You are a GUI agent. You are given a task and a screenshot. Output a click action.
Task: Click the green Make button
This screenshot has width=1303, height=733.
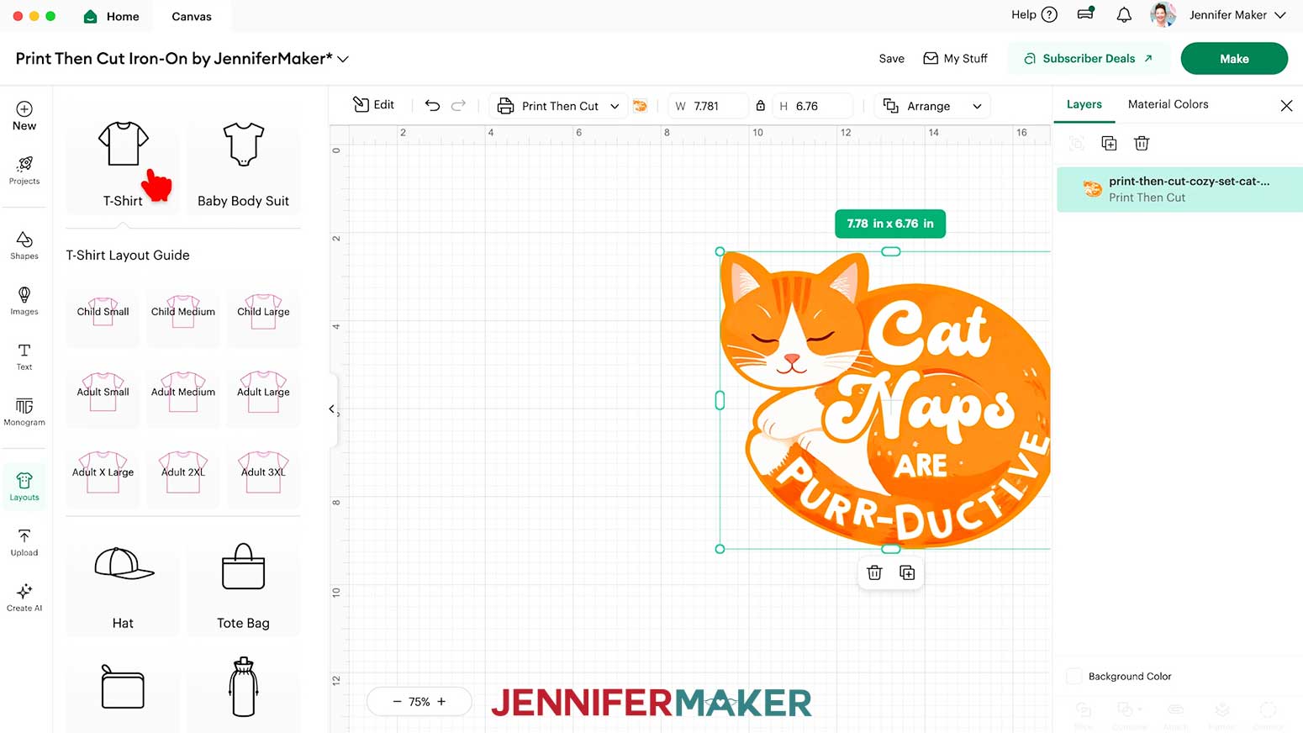[1234, 59]
